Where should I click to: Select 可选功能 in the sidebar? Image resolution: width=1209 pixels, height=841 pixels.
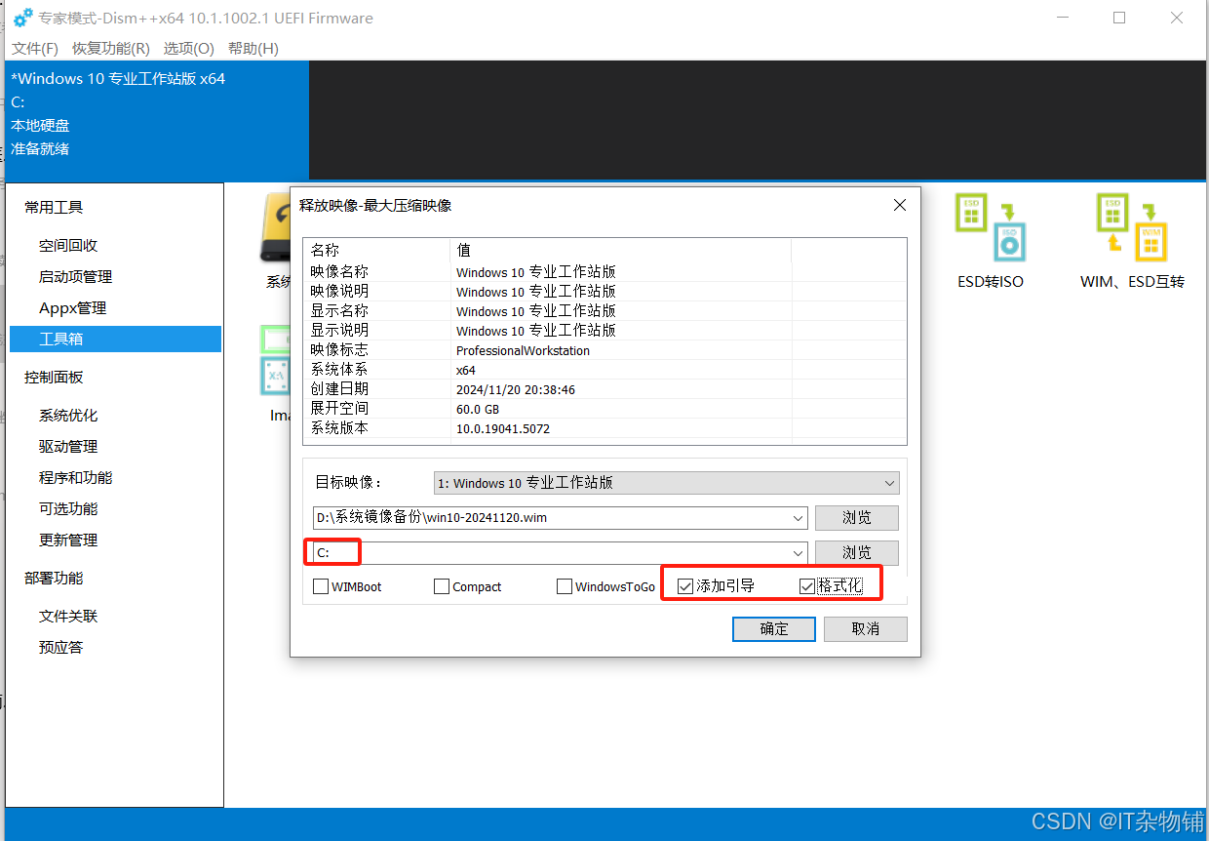pos(68,509)
